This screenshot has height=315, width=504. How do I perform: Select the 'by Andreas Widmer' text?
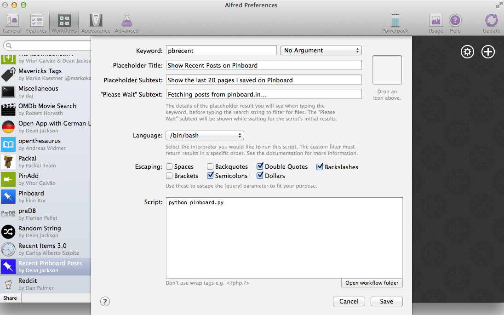point(42,148)
